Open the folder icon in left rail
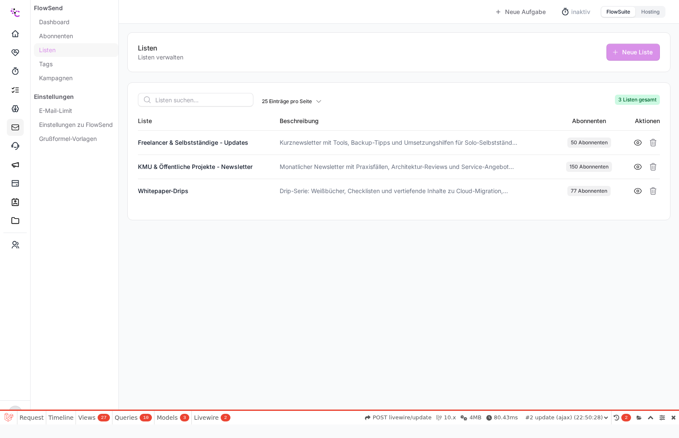Screen dimensions: 679x438 15,221
